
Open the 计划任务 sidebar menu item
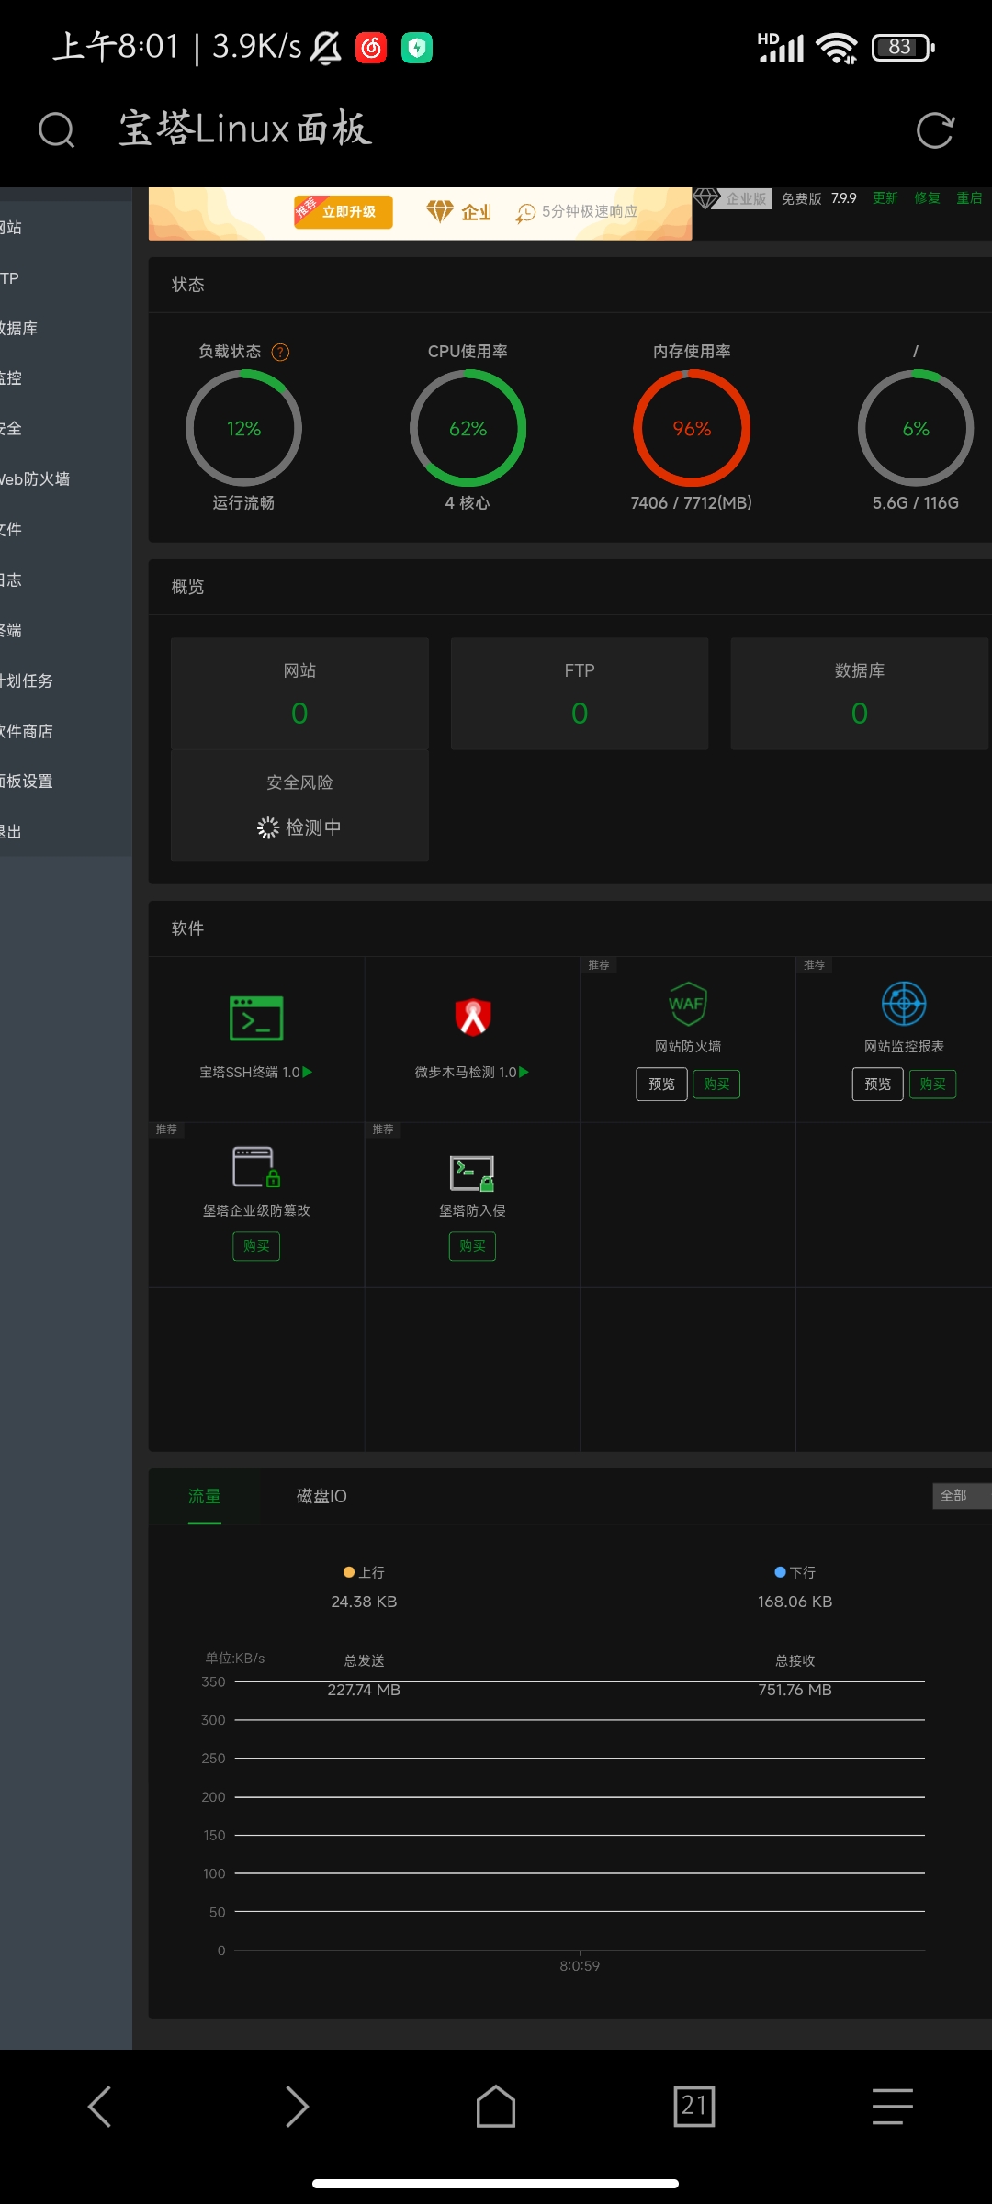[x=66, y=680]
